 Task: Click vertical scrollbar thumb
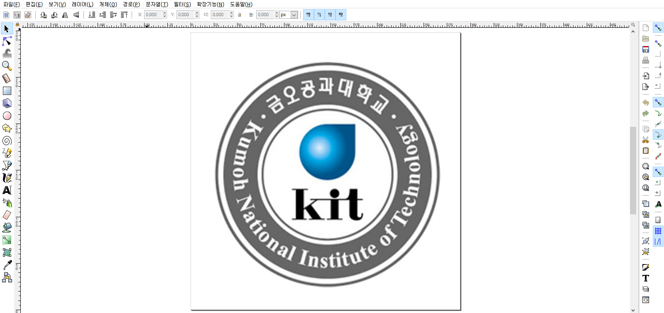point(633,170)
